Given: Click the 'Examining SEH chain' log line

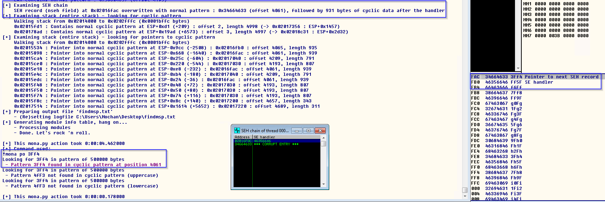Looking at the screenshot, I should (x=40, y=5).
